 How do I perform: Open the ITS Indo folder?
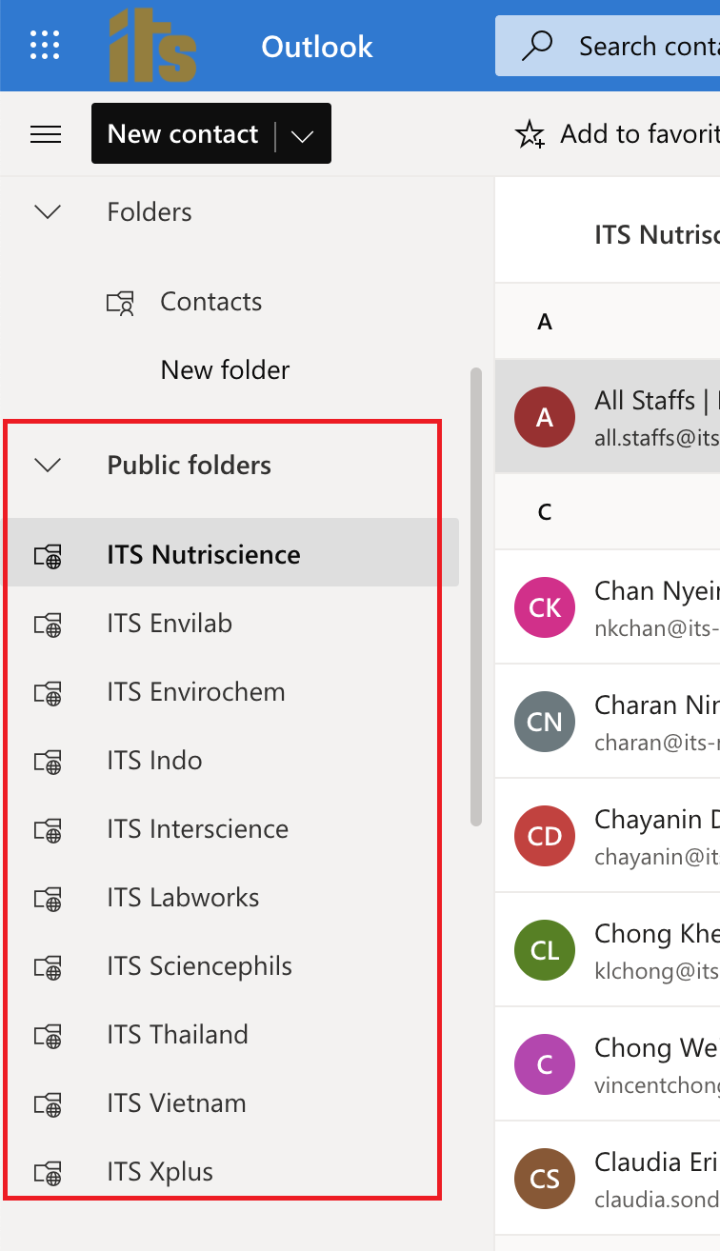tap(154, 761)
